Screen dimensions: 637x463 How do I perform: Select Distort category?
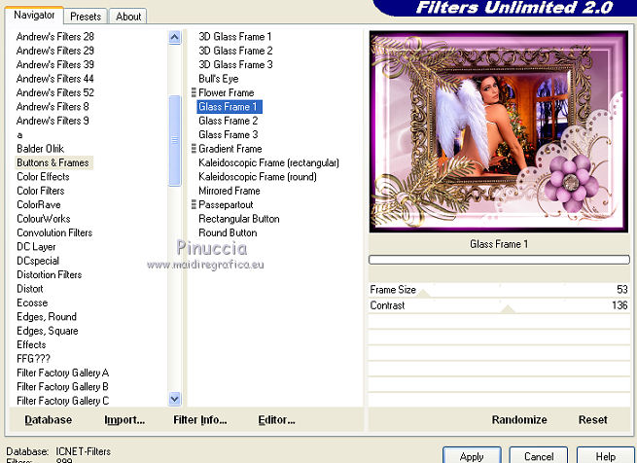[29, 289]
